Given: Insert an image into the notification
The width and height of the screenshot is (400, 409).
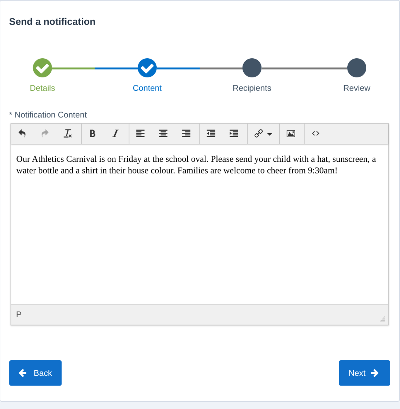Looking at the screenshot, I should (x=291, y=134).
